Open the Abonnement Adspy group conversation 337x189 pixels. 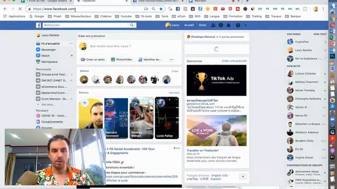[x=306, y=173]
